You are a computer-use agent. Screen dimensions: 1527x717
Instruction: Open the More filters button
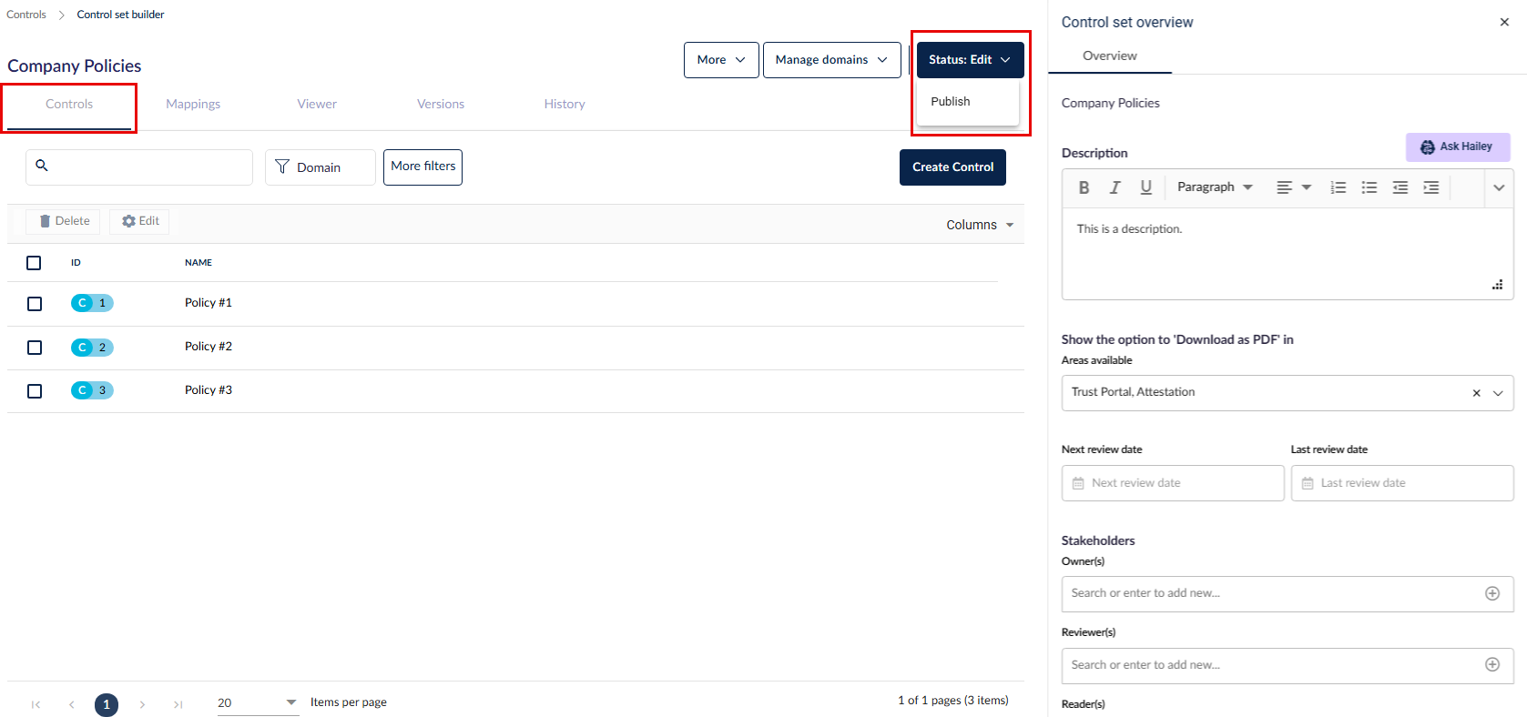(422, 167)
